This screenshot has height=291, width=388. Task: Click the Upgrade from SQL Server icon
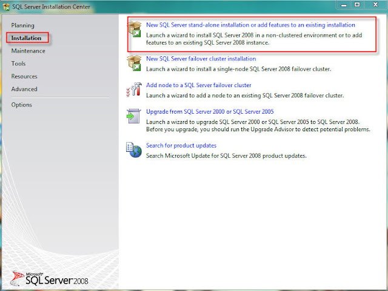(x=133, y=116)
